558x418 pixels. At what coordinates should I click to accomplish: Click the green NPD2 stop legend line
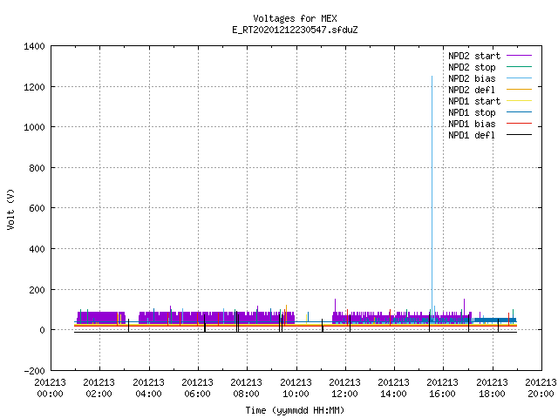coord(520,67)
